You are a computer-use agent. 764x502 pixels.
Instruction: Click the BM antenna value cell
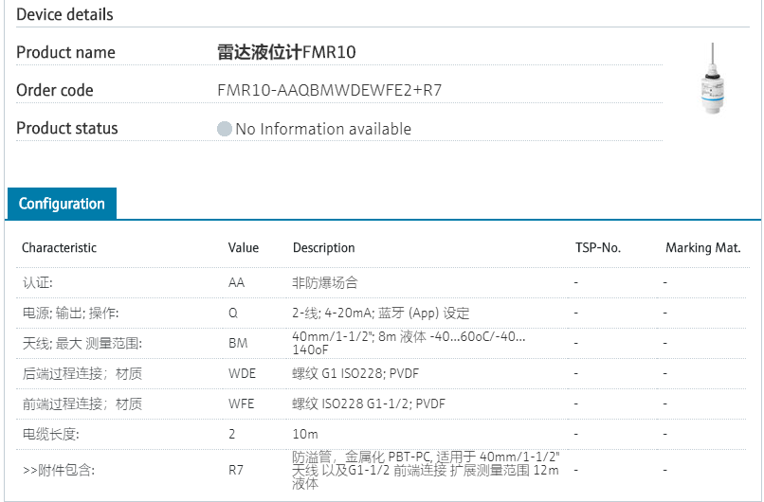click(x=238, y=344)
